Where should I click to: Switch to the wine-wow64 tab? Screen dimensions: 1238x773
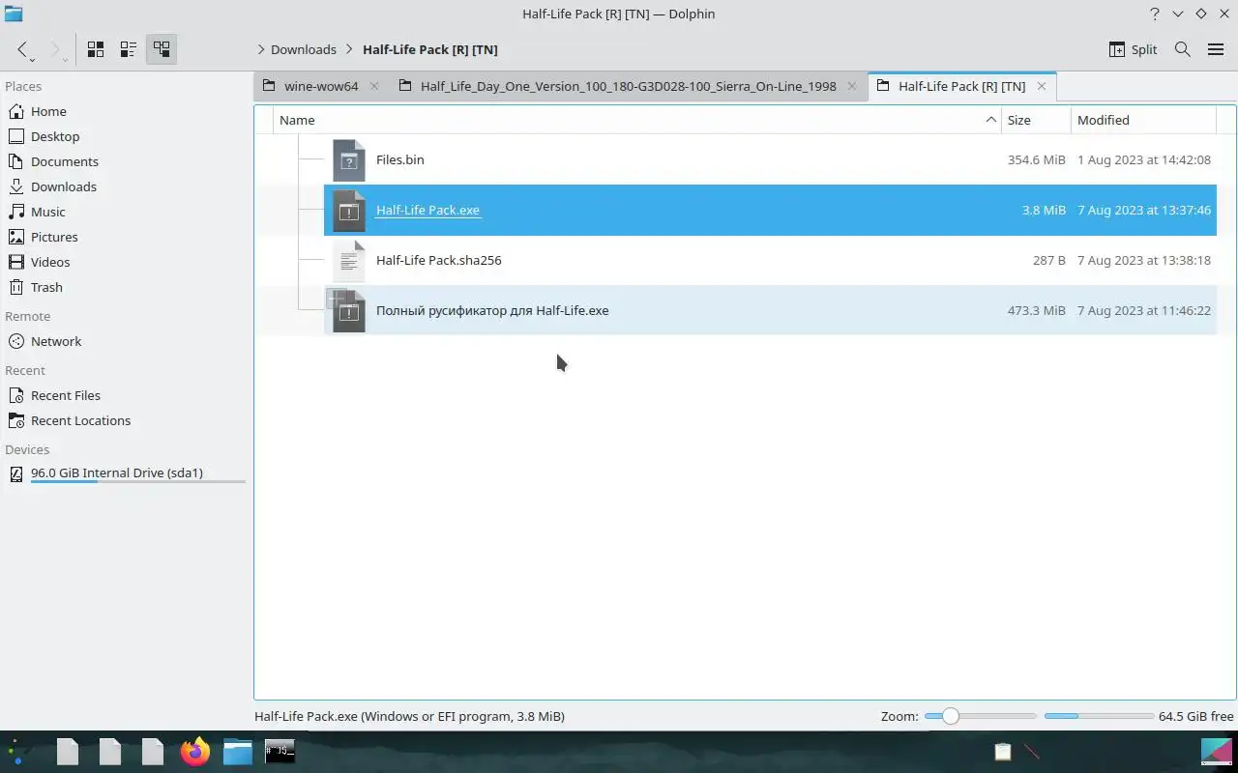321,86
